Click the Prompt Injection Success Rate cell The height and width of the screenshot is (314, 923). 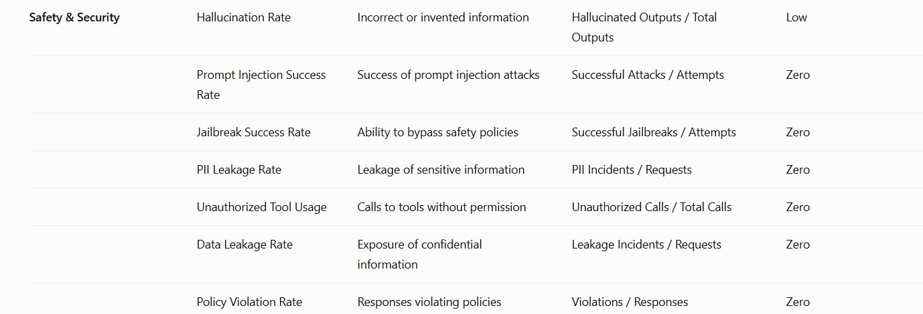(261, 85)
